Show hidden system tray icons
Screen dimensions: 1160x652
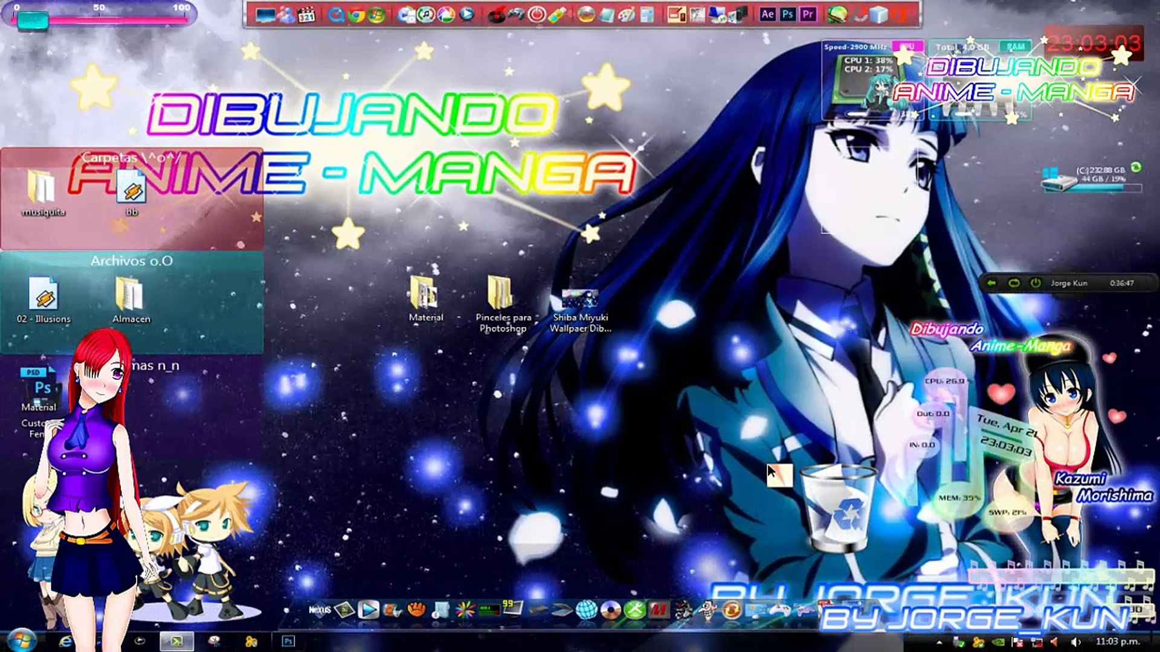939,641
